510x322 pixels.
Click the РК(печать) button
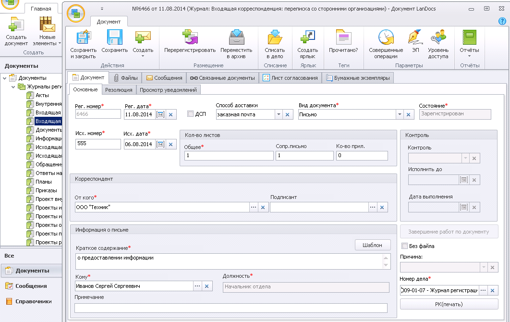[449, 304]
